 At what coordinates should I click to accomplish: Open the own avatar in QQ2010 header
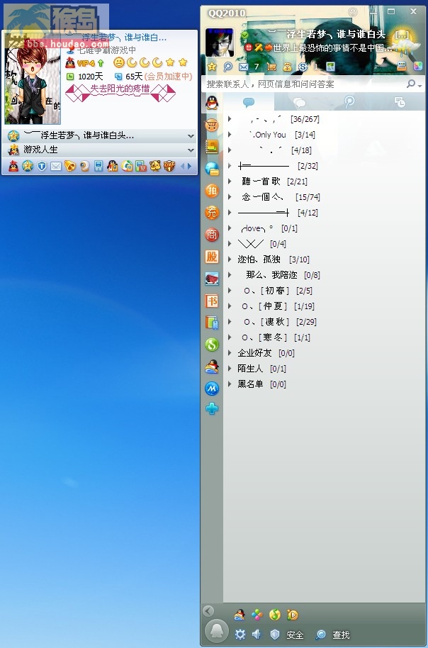(x=220, y=43)
